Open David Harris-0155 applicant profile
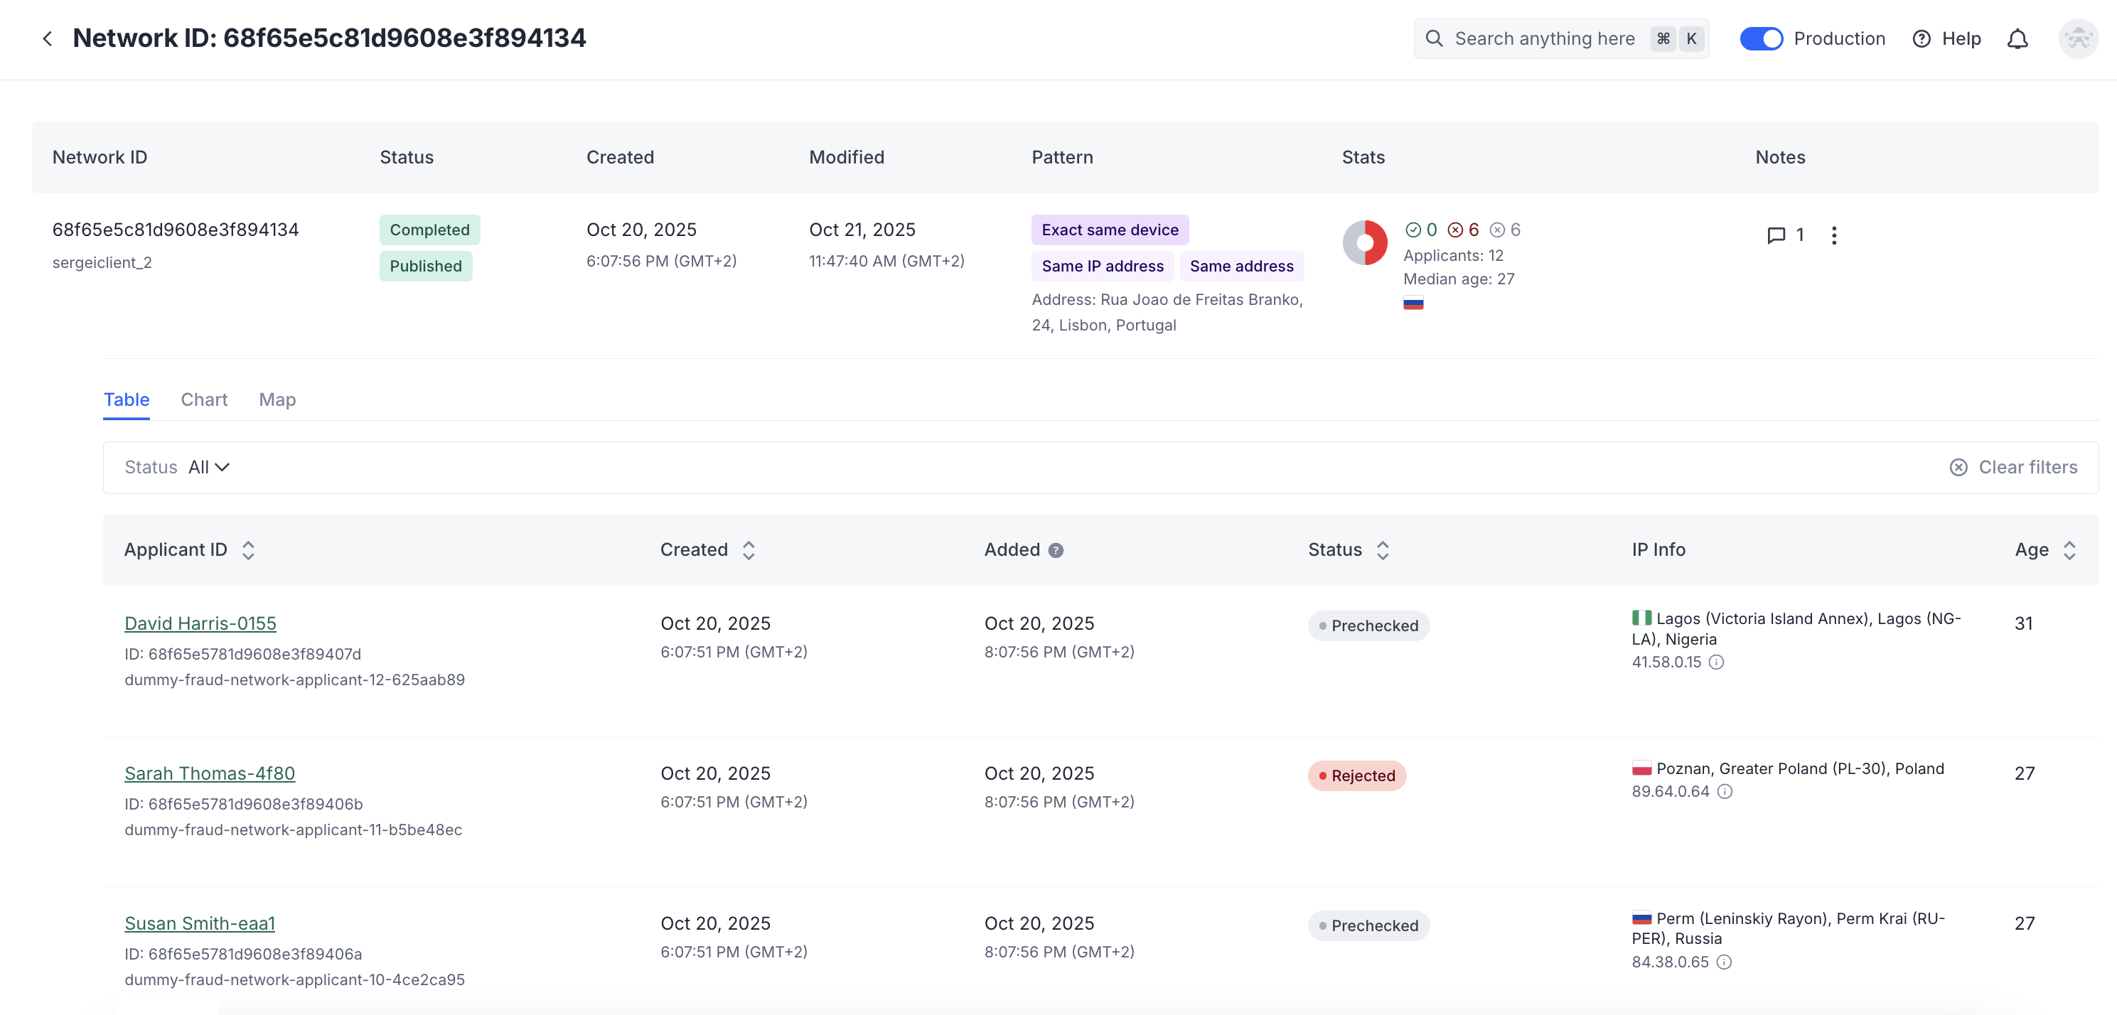The width and height of the screenshot is (2117, 1015). tap(200, 623)
